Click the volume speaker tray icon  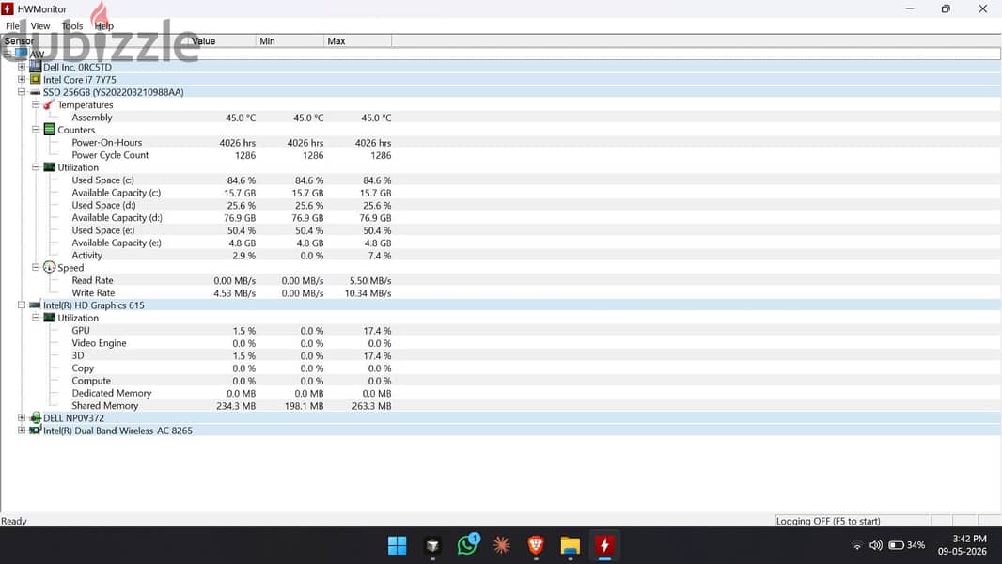click(876, 545)
